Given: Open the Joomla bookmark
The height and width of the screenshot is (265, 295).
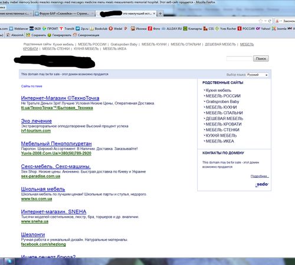Looking at the screenshot, I should 279,29.
